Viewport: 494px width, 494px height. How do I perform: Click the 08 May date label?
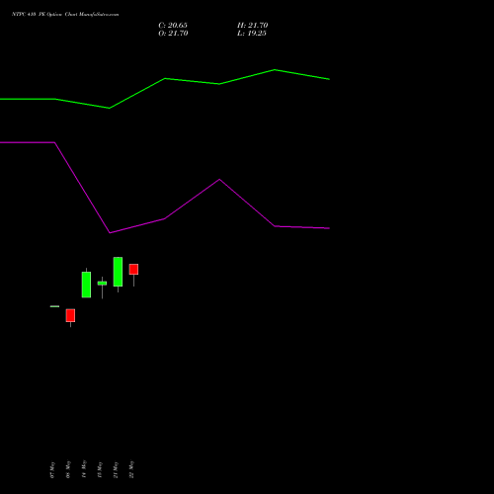pyautogui.click(x=68, y=469)
